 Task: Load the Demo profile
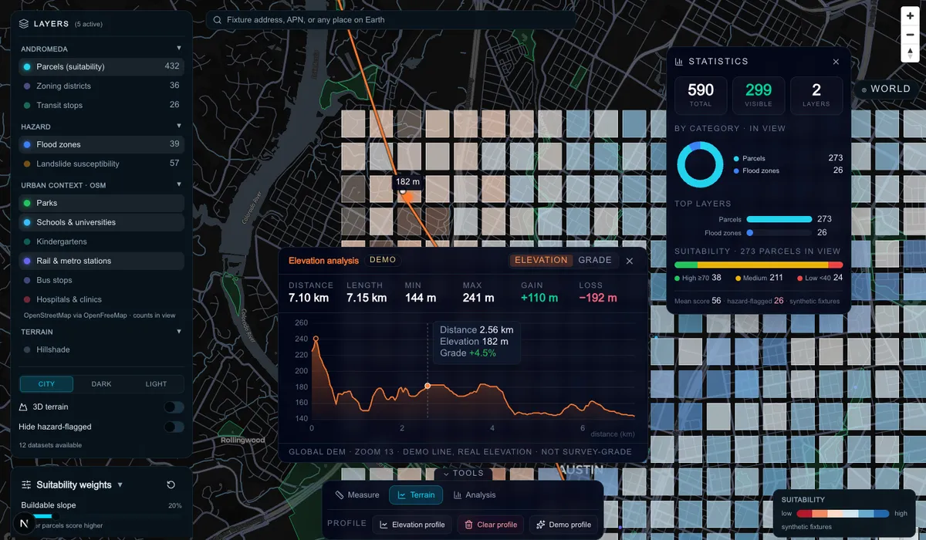pos(563,525)
